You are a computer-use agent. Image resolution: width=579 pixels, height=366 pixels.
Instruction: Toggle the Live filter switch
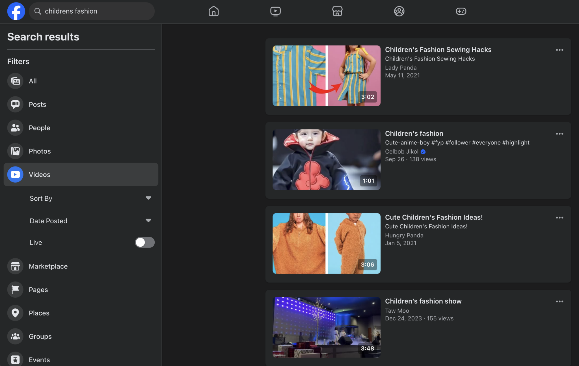click(x=144, y=242)
